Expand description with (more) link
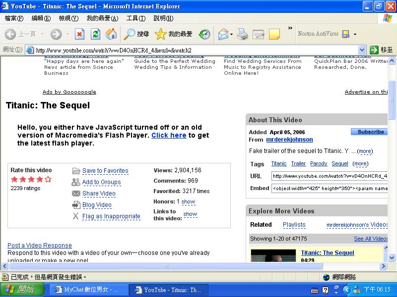This screenshot has height=297, width=397. point(365,151)
